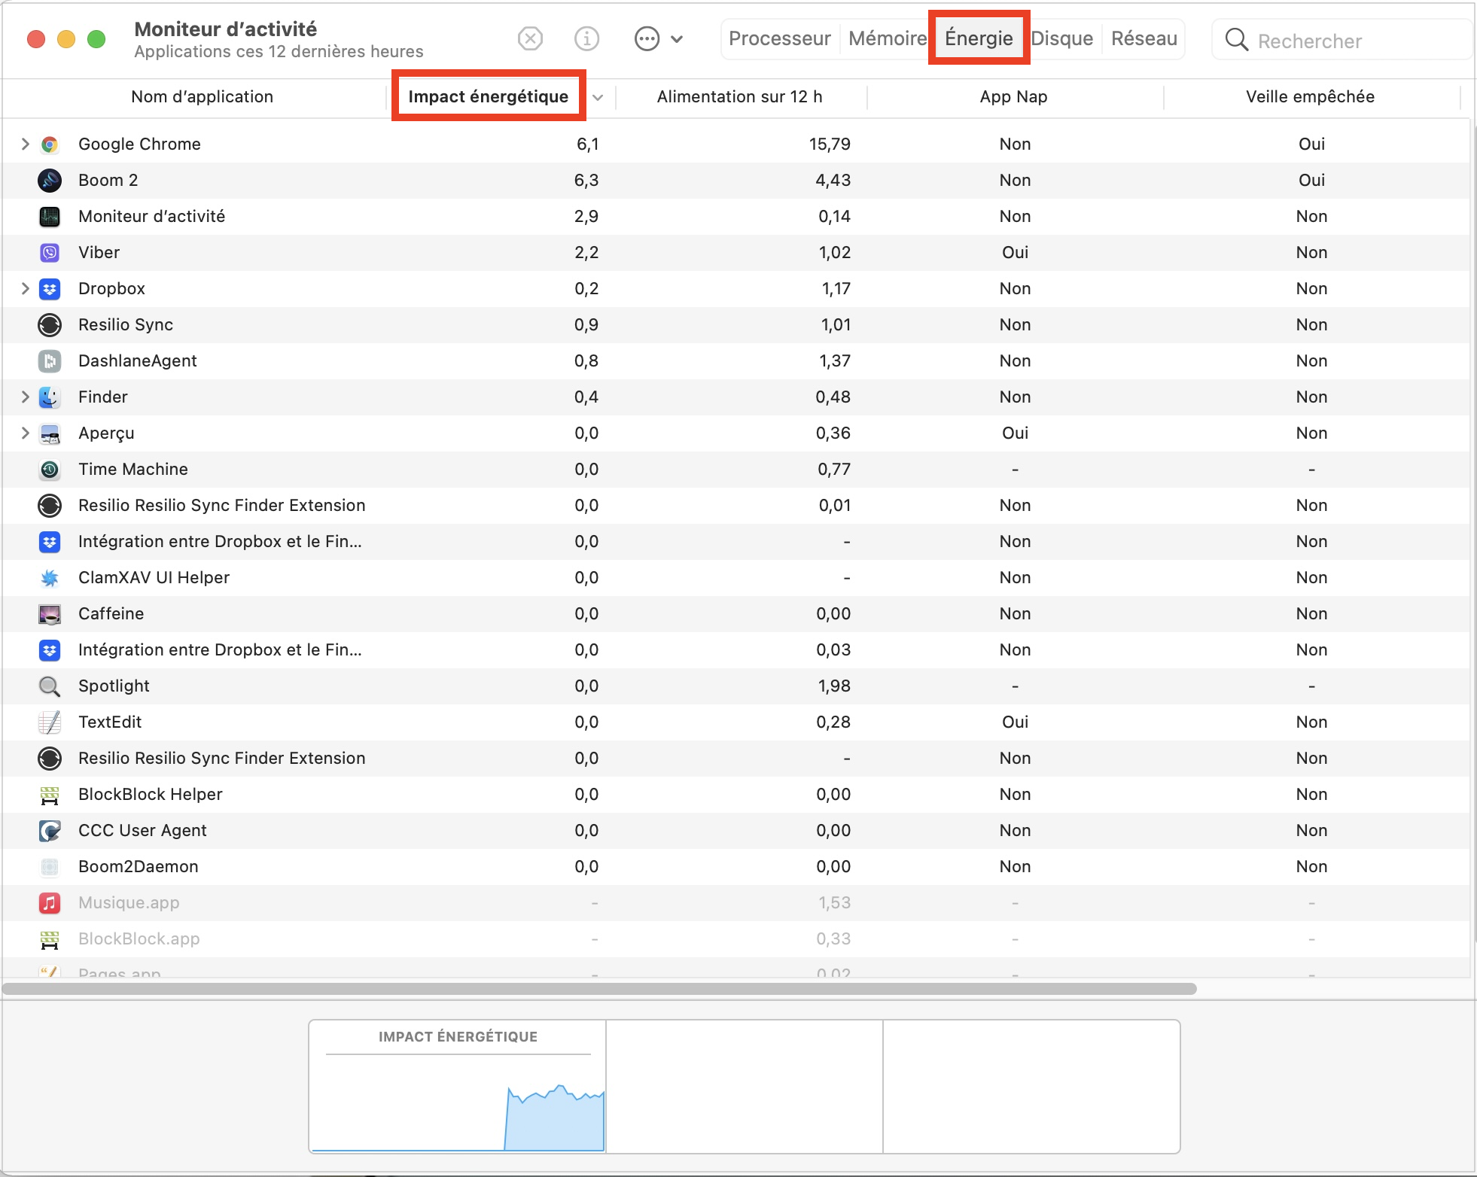Click the BlockBlock.app icon
This screenshot has height=1177, width=1477.
tap(50, 939)
